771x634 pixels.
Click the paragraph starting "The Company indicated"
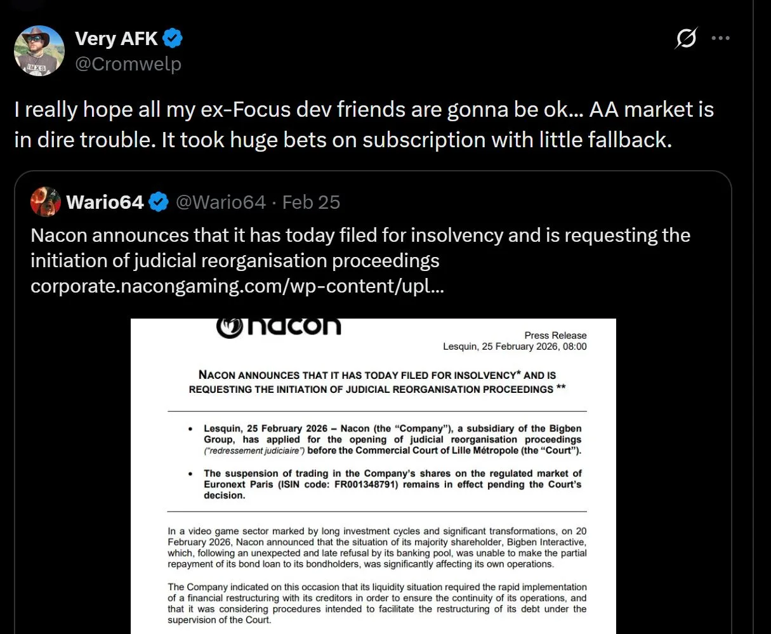click(x=377, y=603)
